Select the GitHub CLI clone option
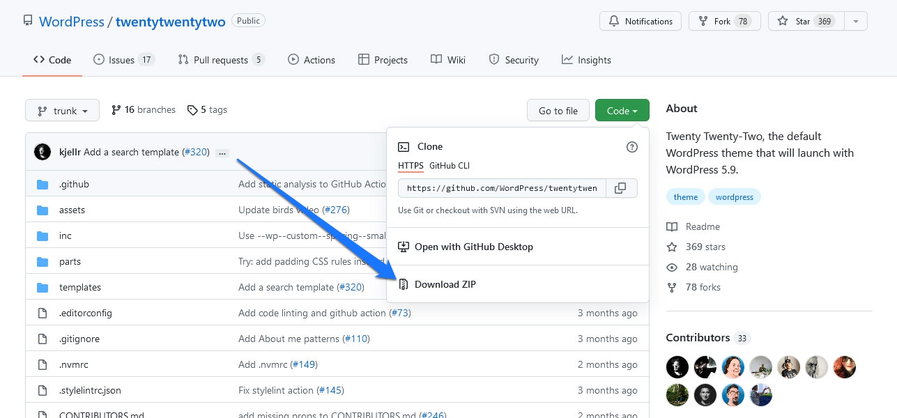Screen dimensions: 897x418 pos(450,166)
